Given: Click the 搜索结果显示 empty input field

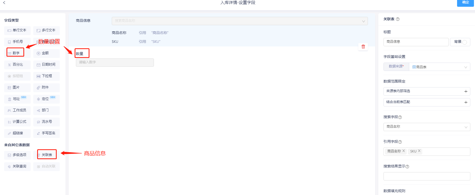Looking at the screenshot, I should (x=427, y=176).
